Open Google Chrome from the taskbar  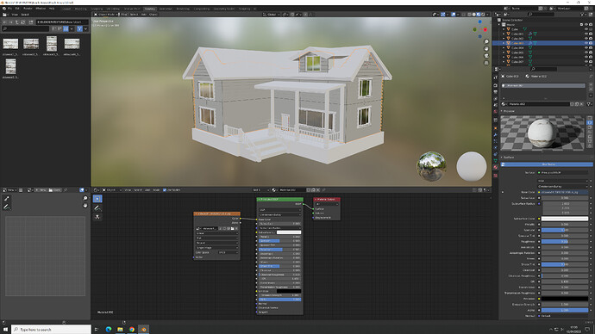click(132, 330)
